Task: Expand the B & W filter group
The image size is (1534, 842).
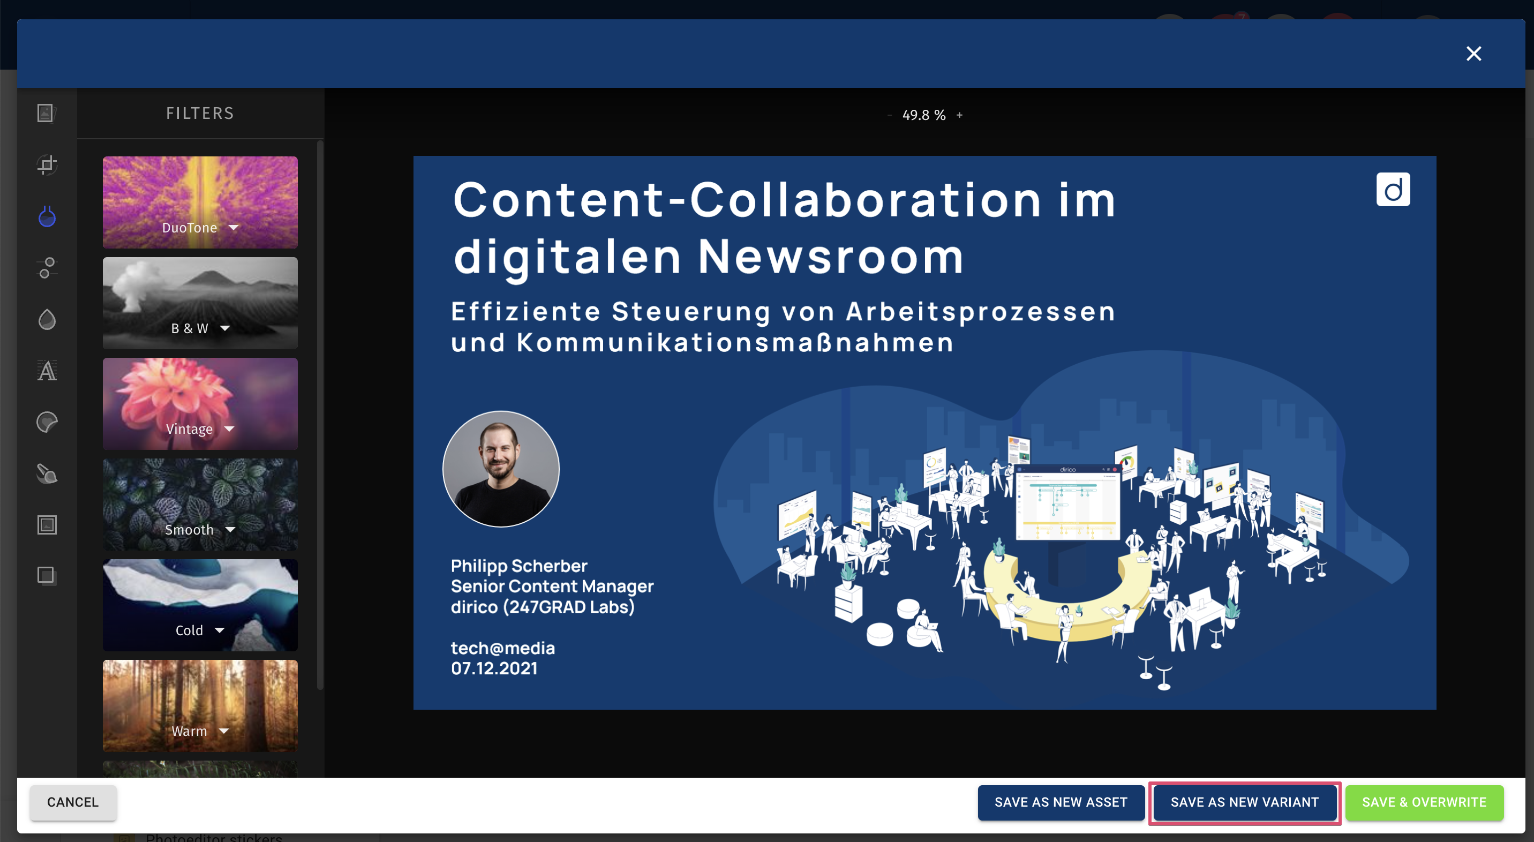Action: [x=200, y=303]
